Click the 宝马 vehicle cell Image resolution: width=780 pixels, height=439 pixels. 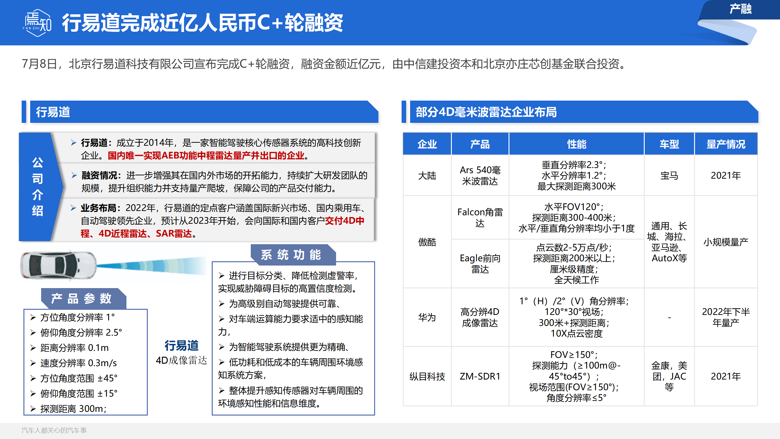[x=669, y=176]
